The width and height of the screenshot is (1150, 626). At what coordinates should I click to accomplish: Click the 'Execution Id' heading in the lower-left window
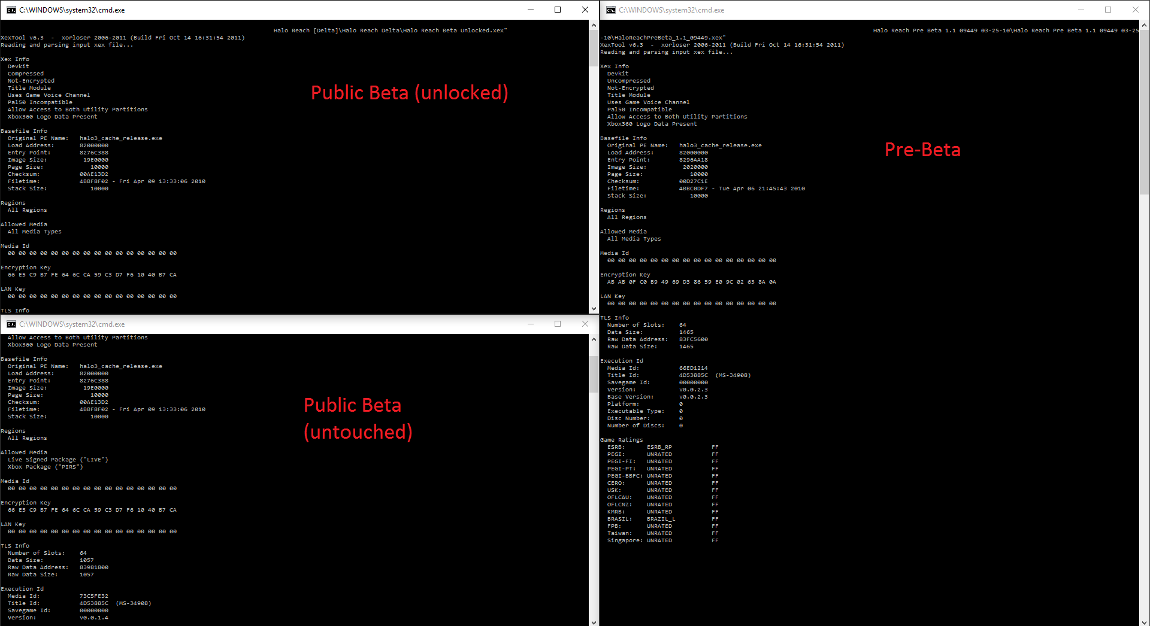pos(22,589)
